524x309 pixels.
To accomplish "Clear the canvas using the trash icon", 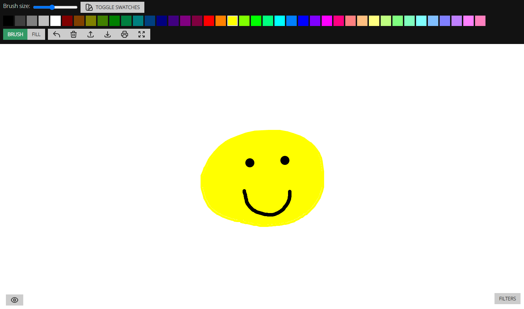I will coord(73,34).
